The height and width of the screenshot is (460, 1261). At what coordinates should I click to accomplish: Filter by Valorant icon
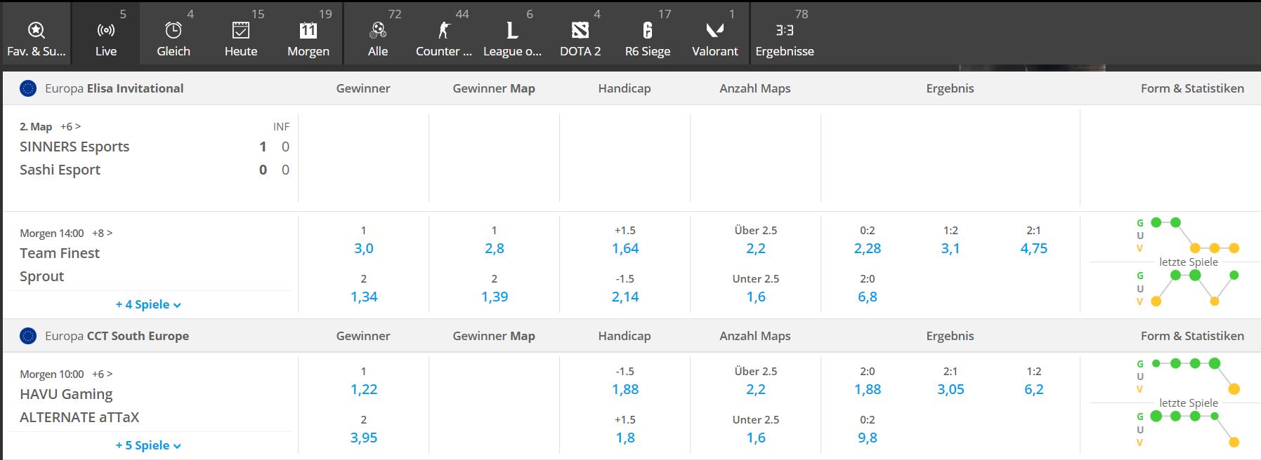715,30
